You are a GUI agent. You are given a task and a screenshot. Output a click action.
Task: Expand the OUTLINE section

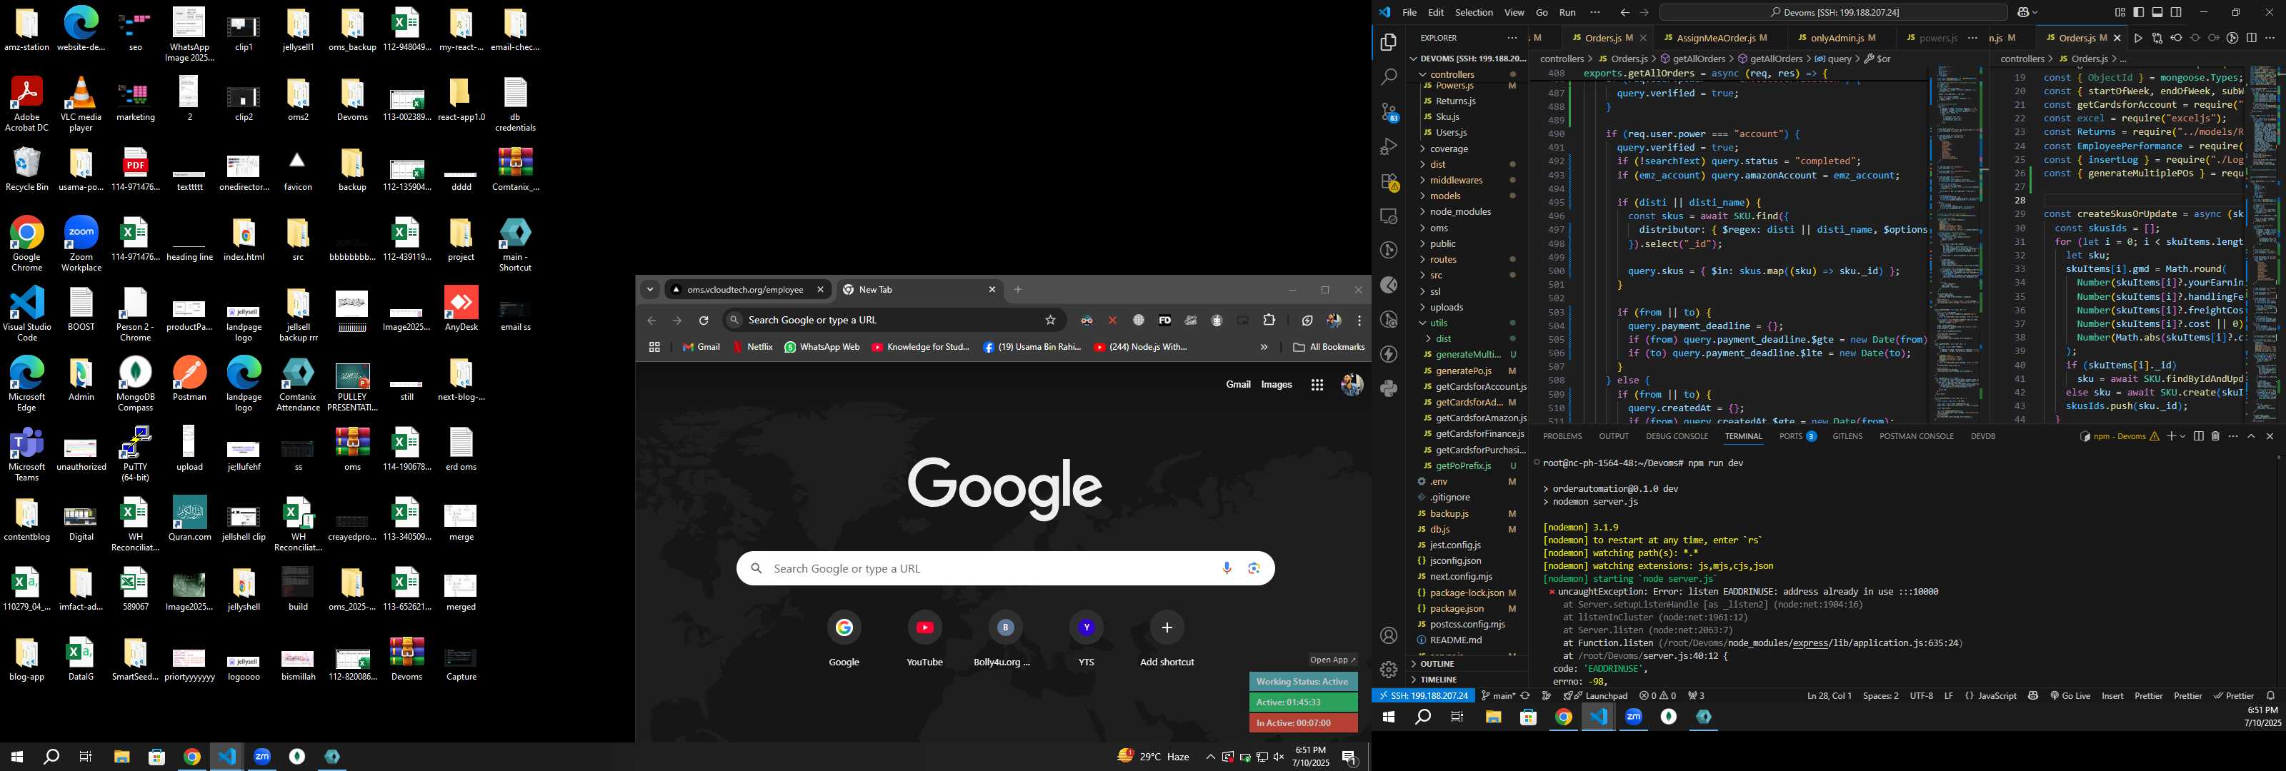coord(1437,664)
